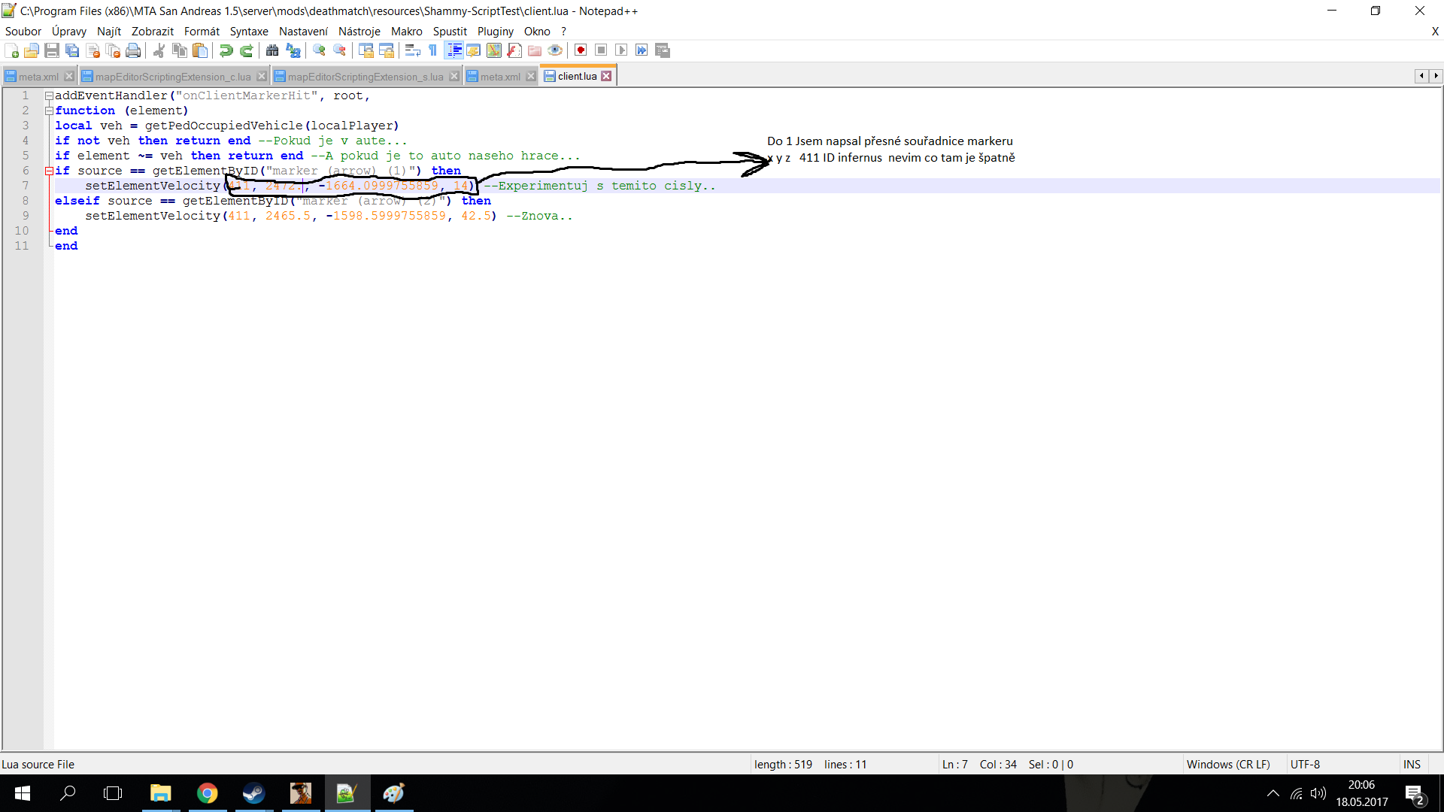
Task: Toggle Word wrap toolbar button
Action: coord(412,50)
